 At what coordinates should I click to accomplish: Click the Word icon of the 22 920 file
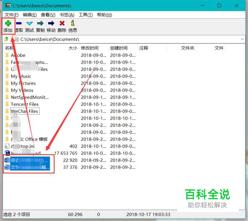[7, 160]
